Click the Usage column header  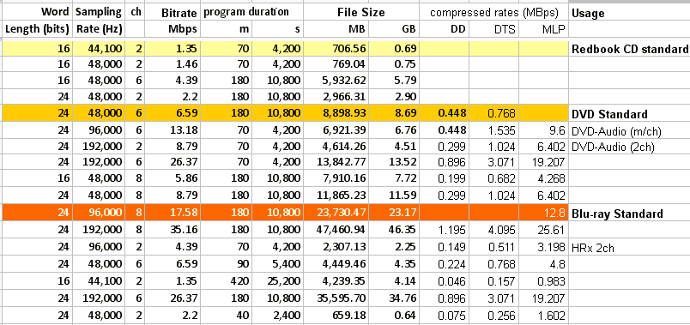(x=630, y=13)
